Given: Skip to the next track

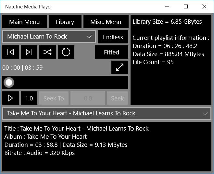Looking at the screenshot, I should point(29,52).
